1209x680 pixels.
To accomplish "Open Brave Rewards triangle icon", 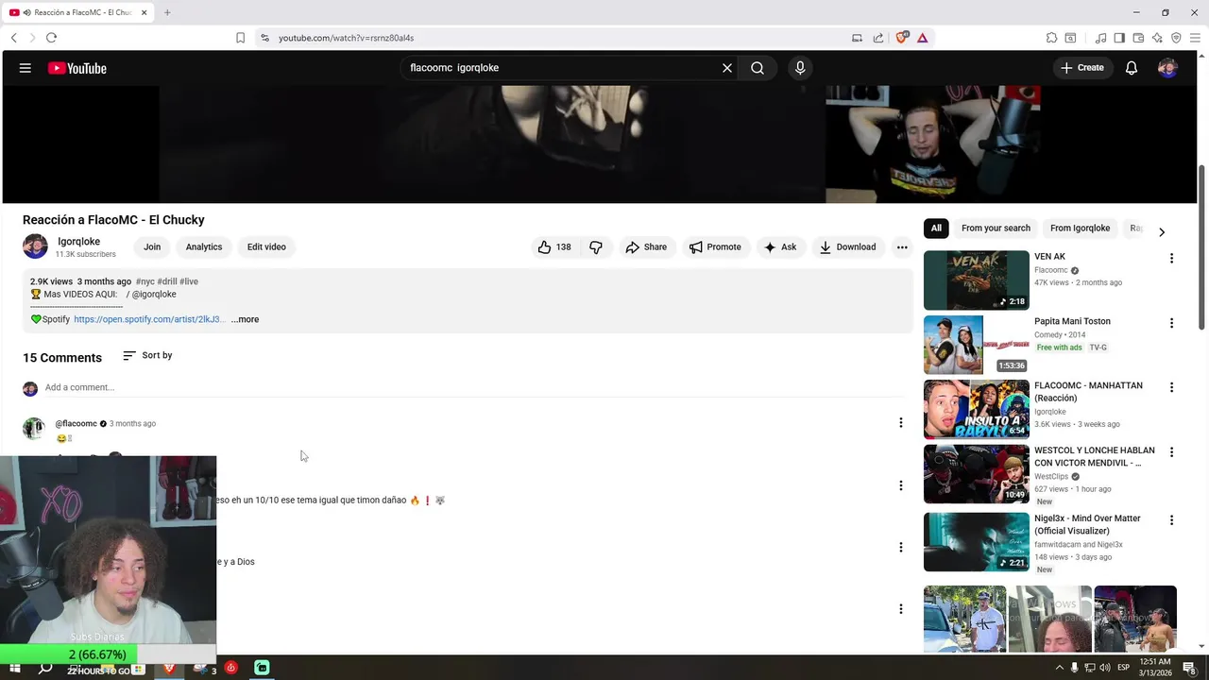I will pyautogui.click(x=922, y=38).
